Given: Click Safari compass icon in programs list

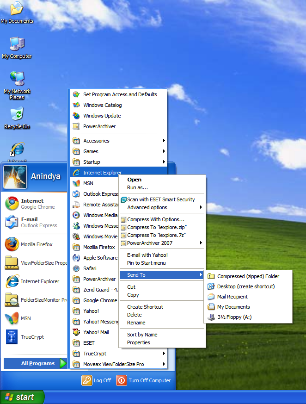Looking at the screenshot, I should point(76,268).
